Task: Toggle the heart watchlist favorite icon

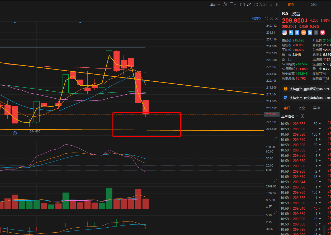Action: (323, 33)
